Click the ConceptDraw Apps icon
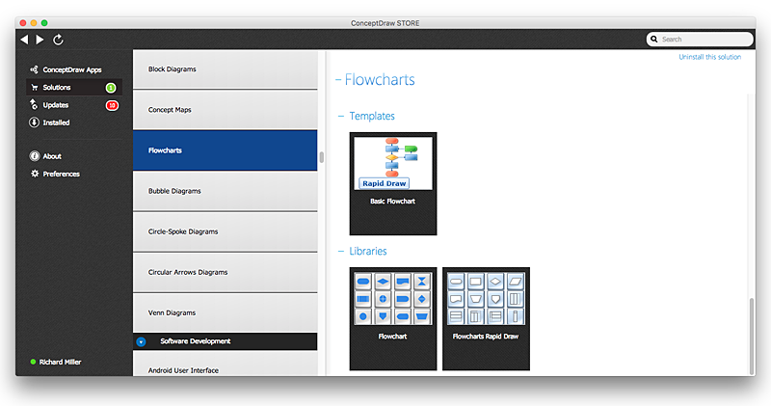The width and height of the screenshot is (771, 406). pyautogui.click(x=34, y=69)
